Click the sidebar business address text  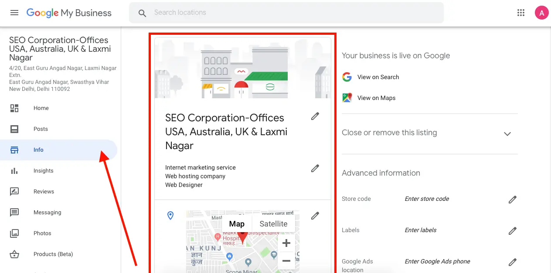click(x=63, y=79)
